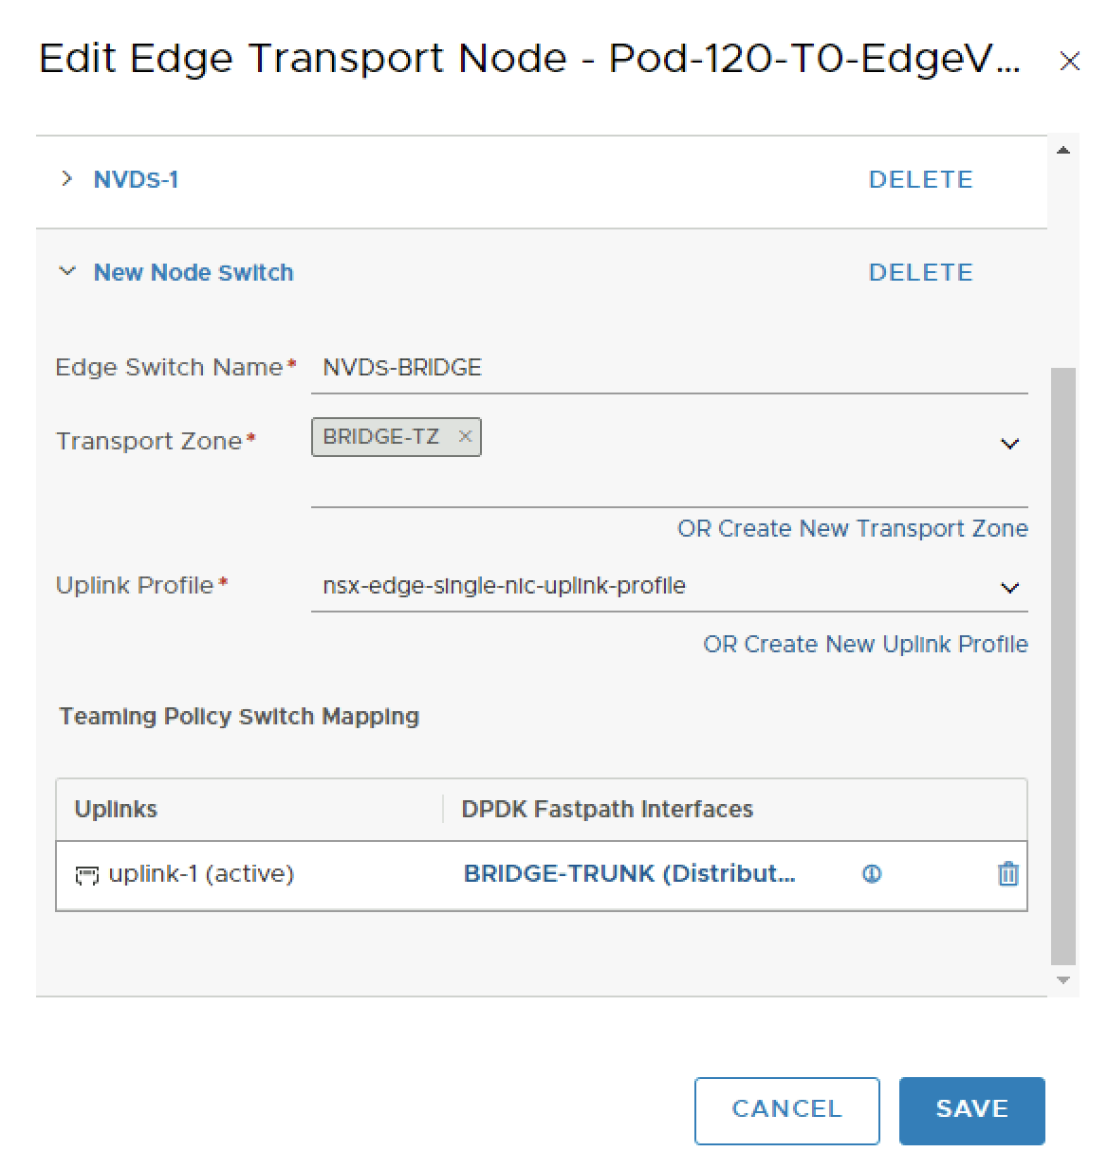This screenshot has width=1108, height=1170.
Task: Click the Uplinks column header
Action: point(116,809)
